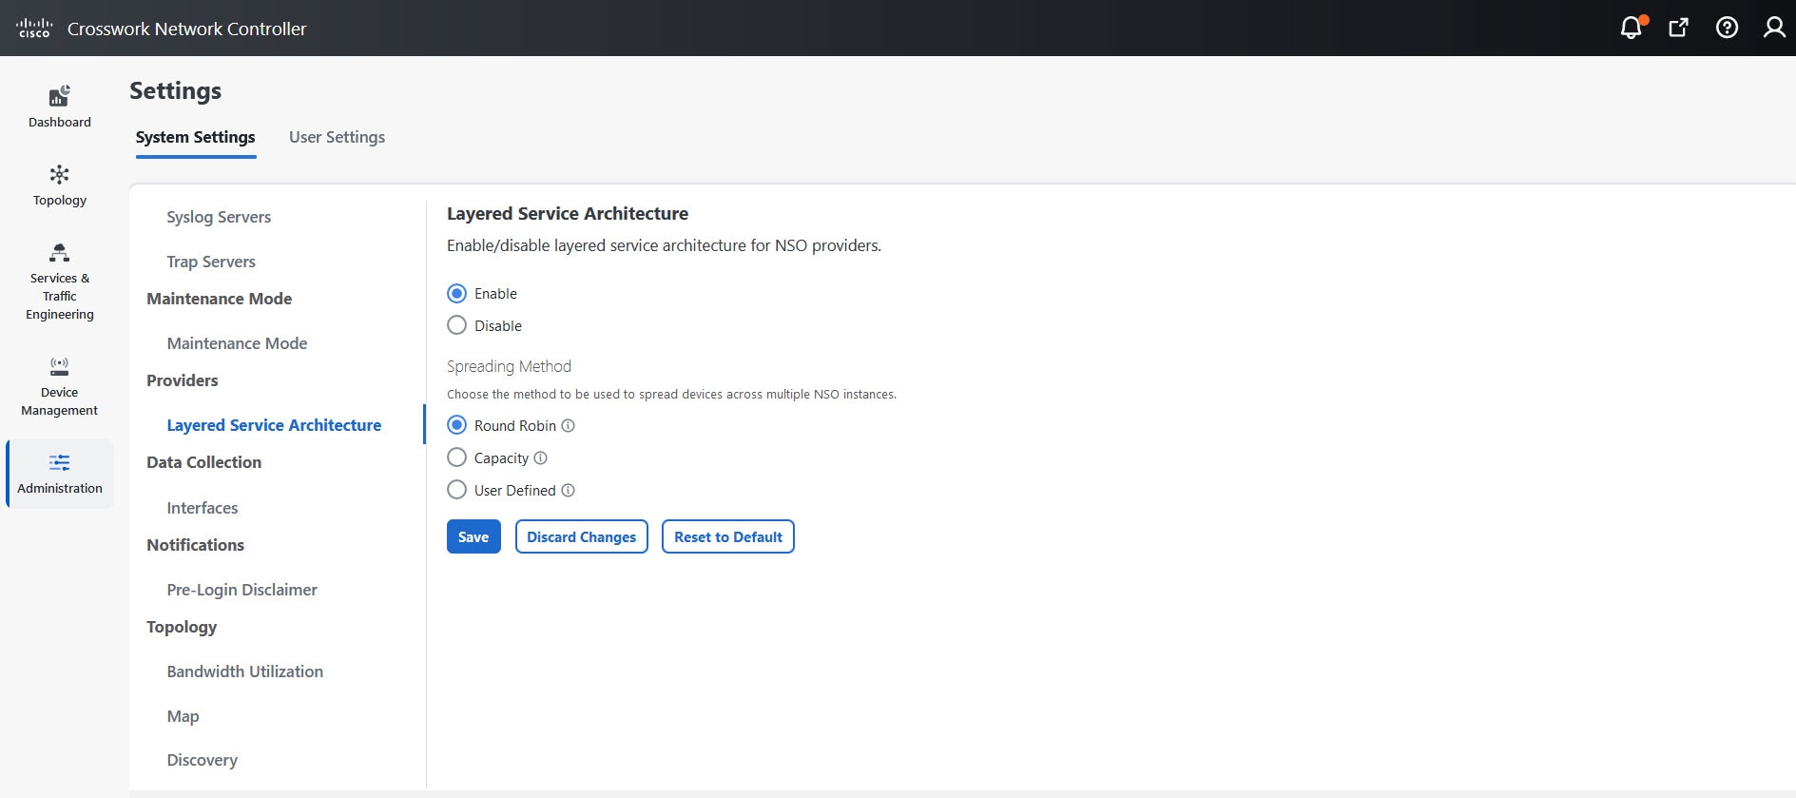Open Trap Servers settings
The width and height of the screenshot is (1796, 798).
(x=211, y=262)
